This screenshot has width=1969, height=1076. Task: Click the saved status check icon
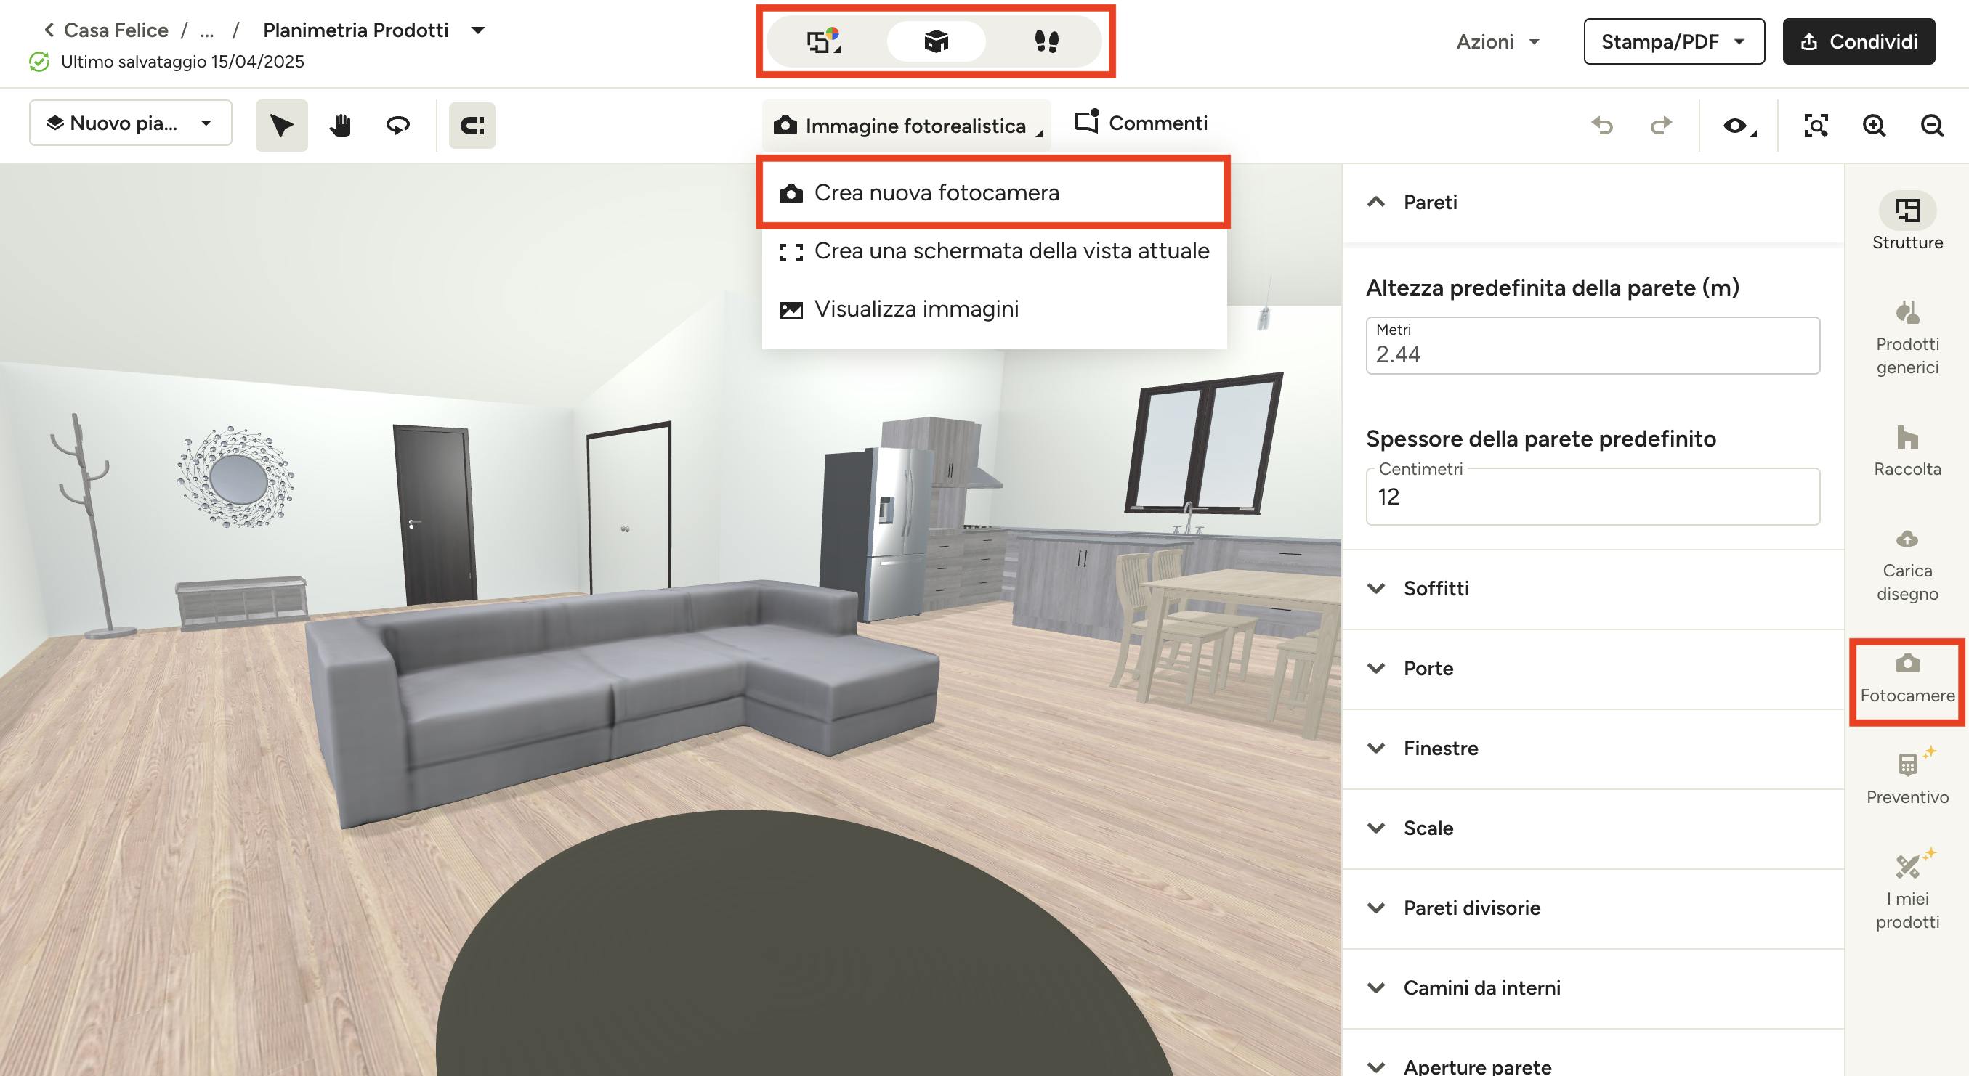[x=39, y=62]
